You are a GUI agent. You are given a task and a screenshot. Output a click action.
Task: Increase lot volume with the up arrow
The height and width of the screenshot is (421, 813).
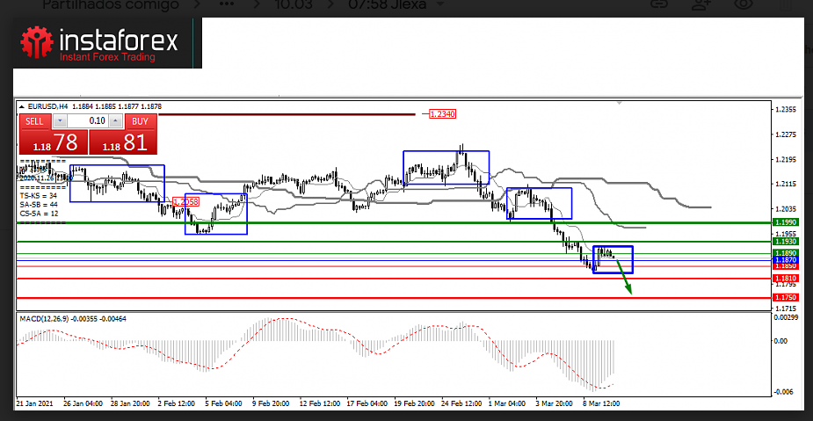pyautogui.click(x=117, y=120)
